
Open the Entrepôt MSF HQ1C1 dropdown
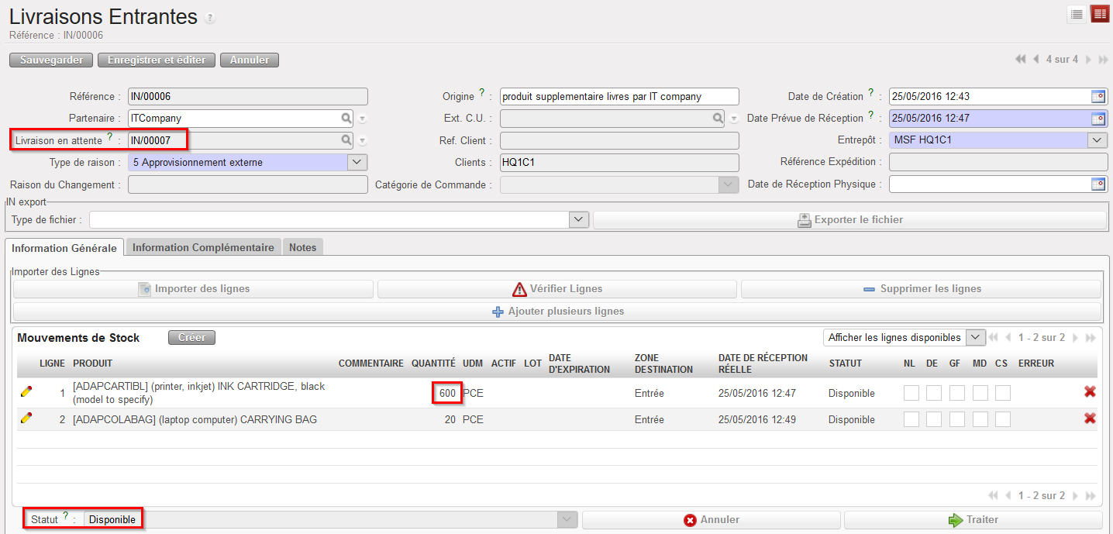(1097, 140)
